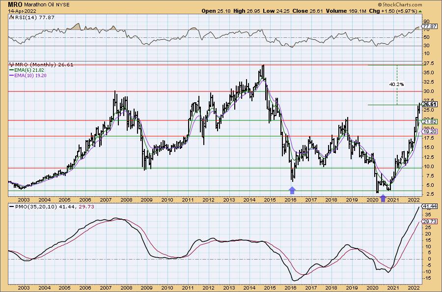The image size is (442, 292).
Task: Click the 21.82 EMA tag on right axis
Action: 430,121
